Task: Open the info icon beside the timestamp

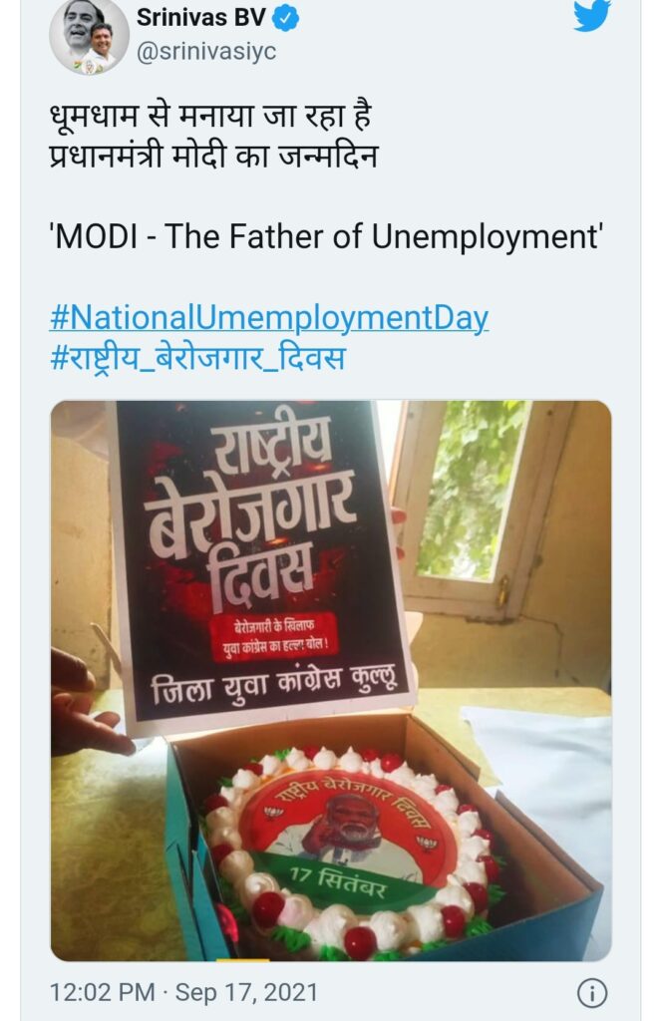Action: [592, 994]
